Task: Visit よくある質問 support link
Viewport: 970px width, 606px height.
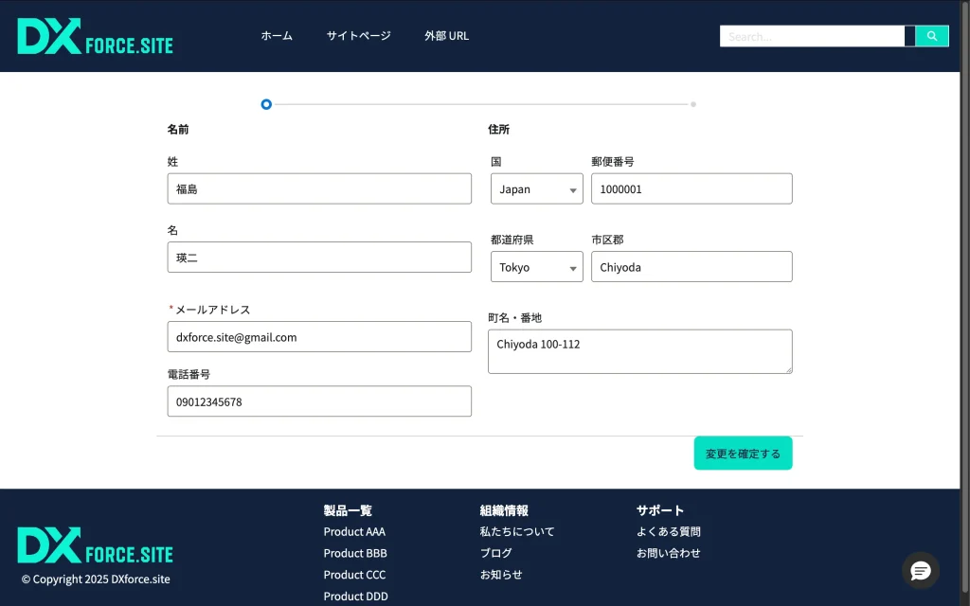Action: [668, 532]
